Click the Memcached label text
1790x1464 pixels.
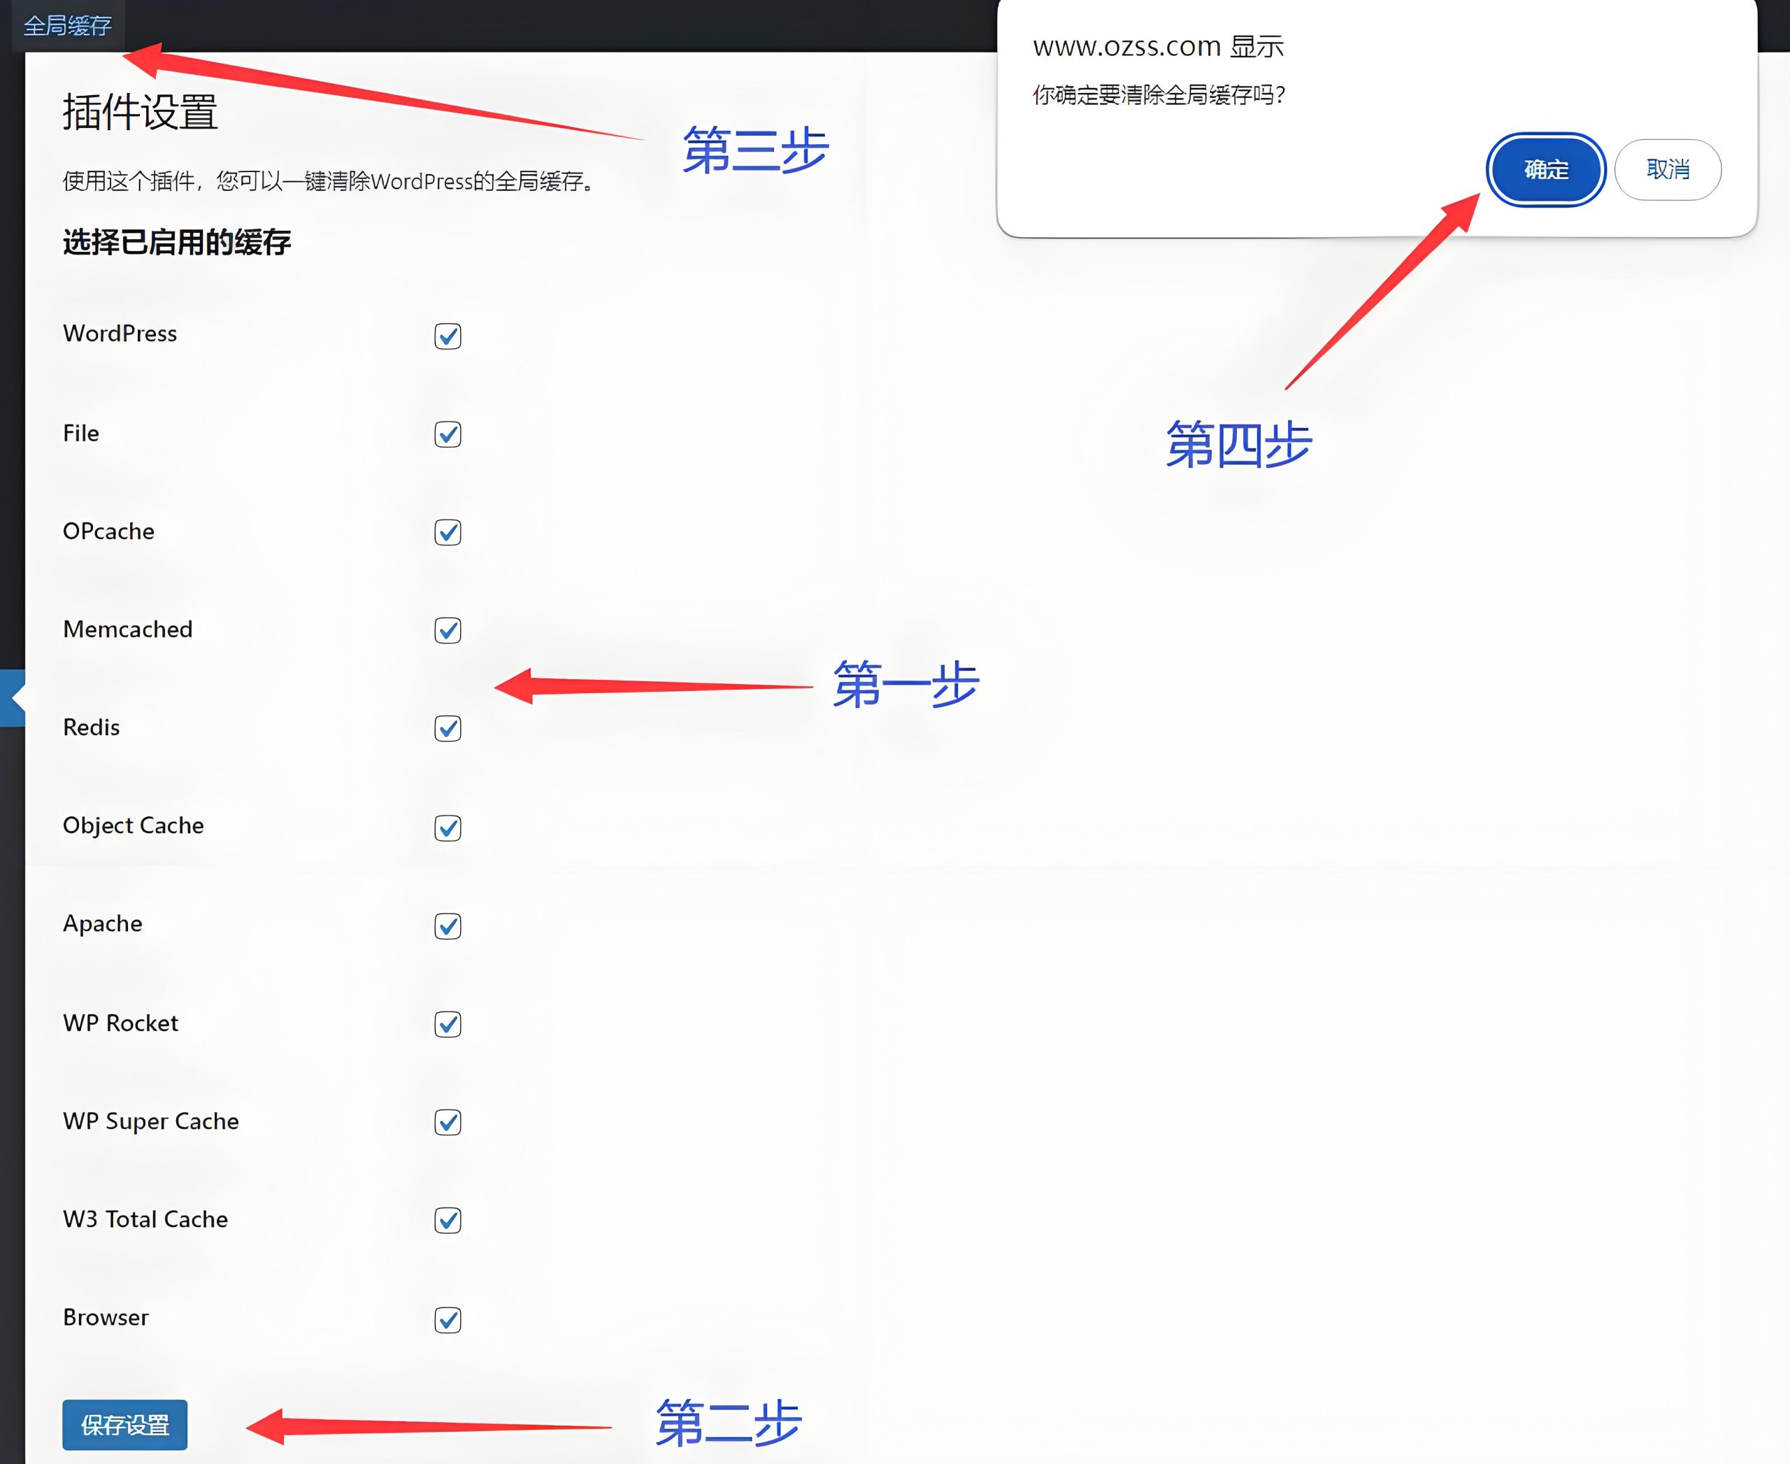(x=127, y=629)
